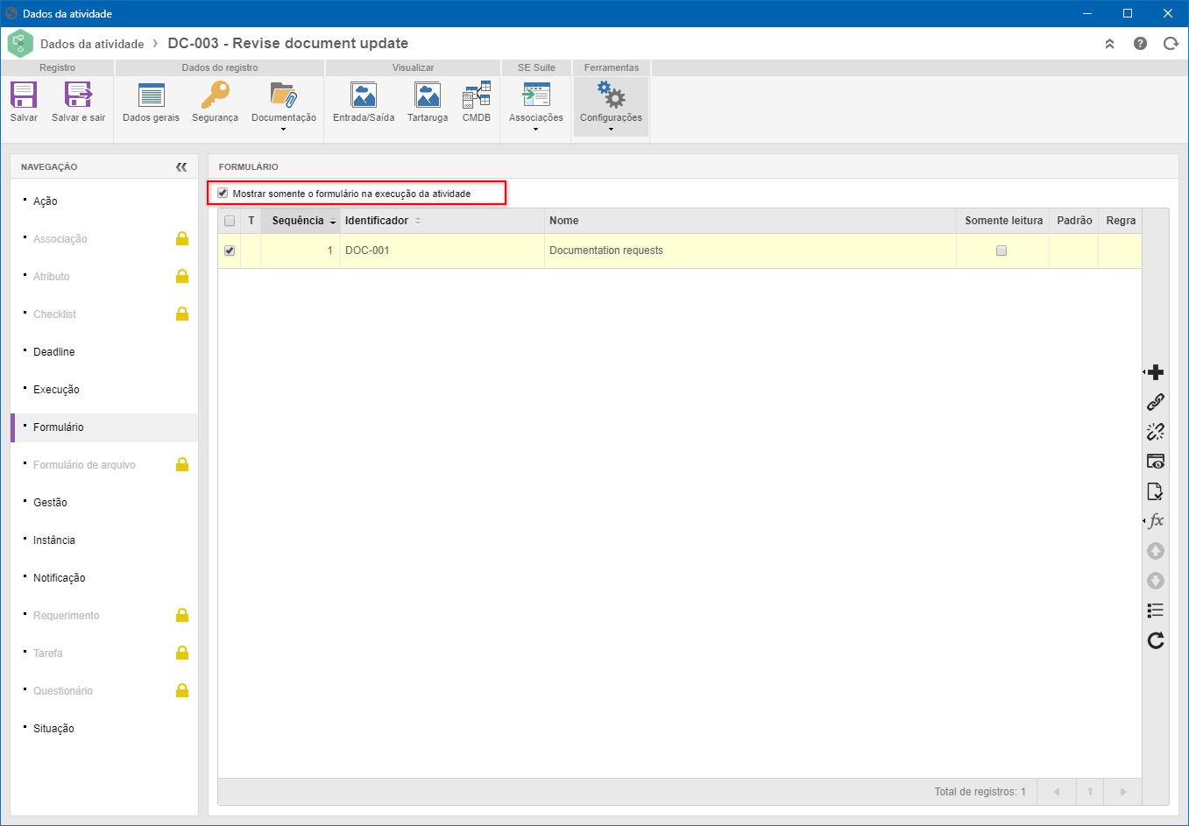1189x826 pixels.
Task: Click the Sequência sort arrow
Action: click(333, 222)
